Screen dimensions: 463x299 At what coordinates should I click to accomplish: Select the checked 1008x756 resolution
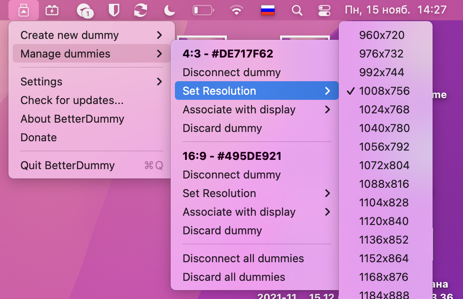pyautogui.click(x=384, y=91)
